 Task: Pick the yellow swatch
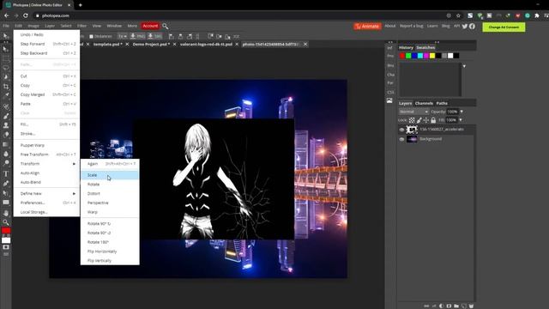pos(432,56)
